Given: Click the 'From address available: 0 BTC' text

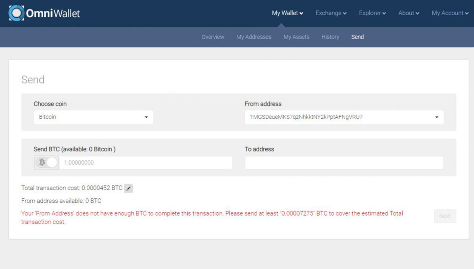Looking at the screenshot, I should coord(61,201).
